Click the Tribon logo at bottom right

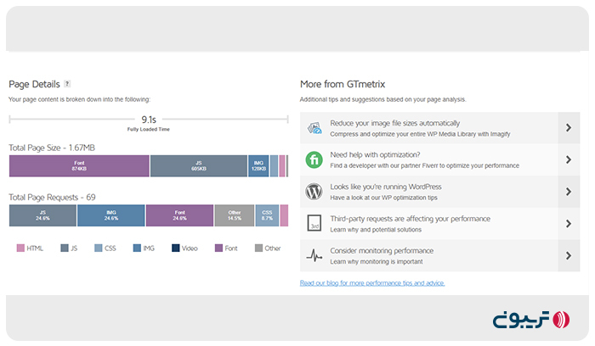coord(530,320)
